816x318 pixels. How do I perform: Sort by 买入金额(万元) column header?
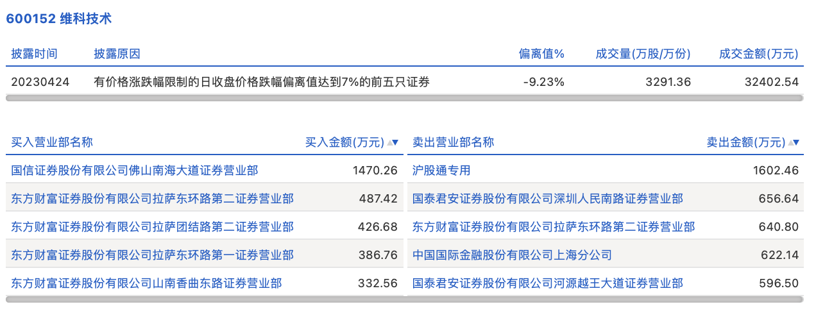pos(344,142)
